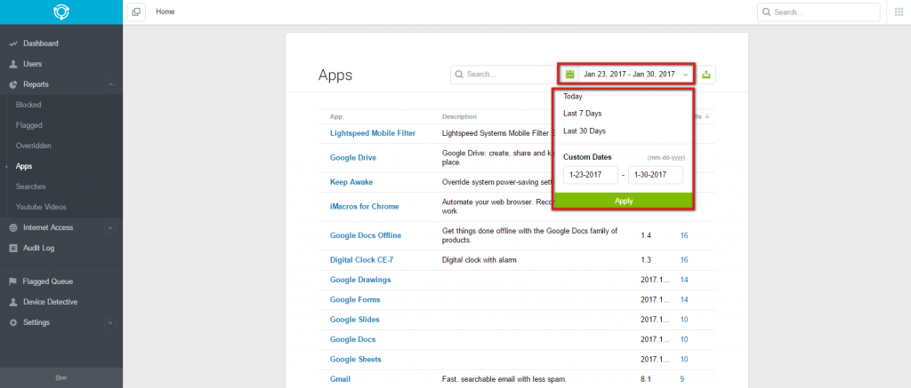
Task: Click install count 14 for Google Forms
Action: (x=684, y=300)
